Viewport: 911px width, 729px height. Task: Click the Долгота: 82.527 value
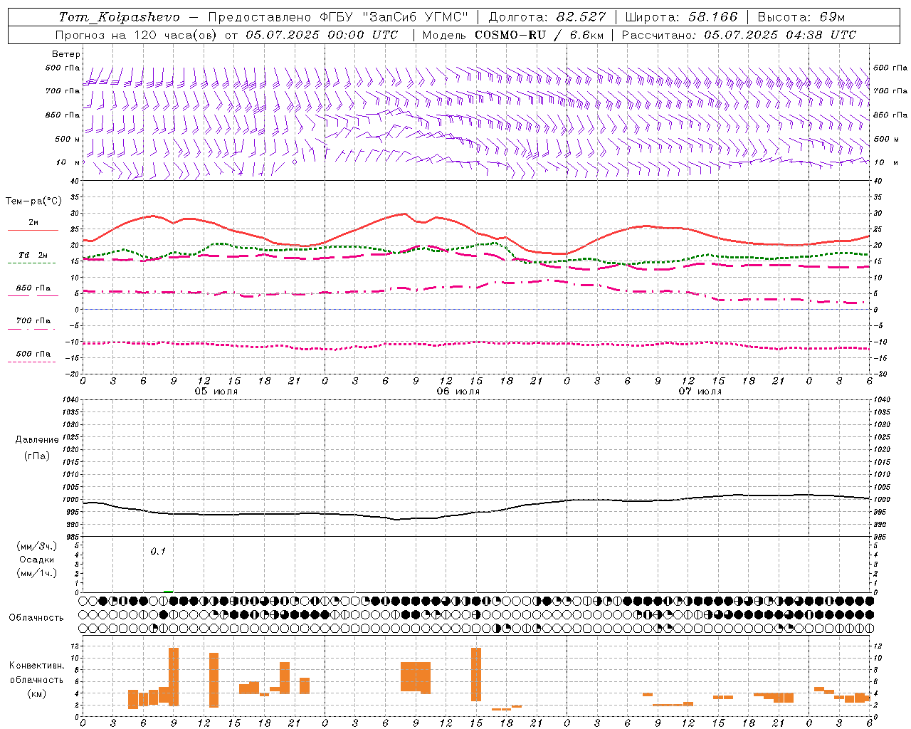tap(547, 16)
